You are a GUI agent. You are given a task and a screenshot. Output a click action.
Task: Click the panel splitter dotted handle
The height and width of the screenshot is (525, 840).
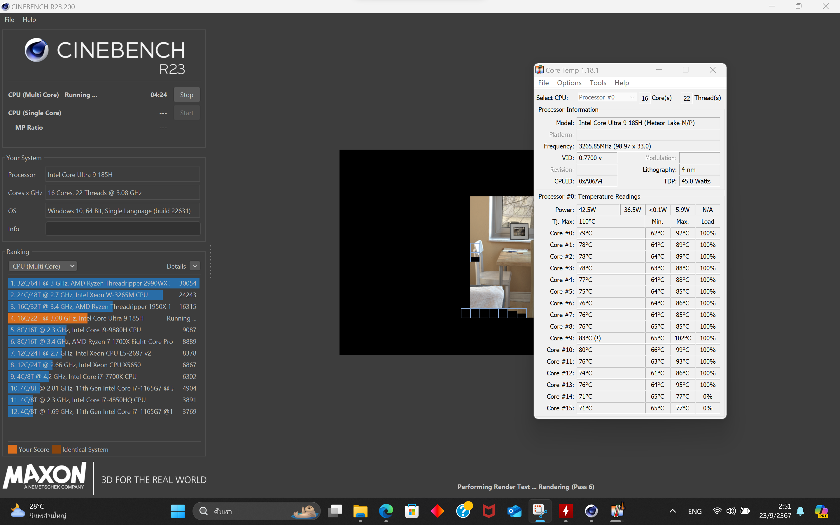pos(210,261)
